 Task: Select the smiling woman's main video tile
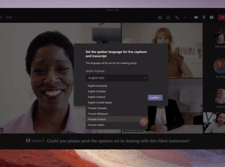[60, 78]
